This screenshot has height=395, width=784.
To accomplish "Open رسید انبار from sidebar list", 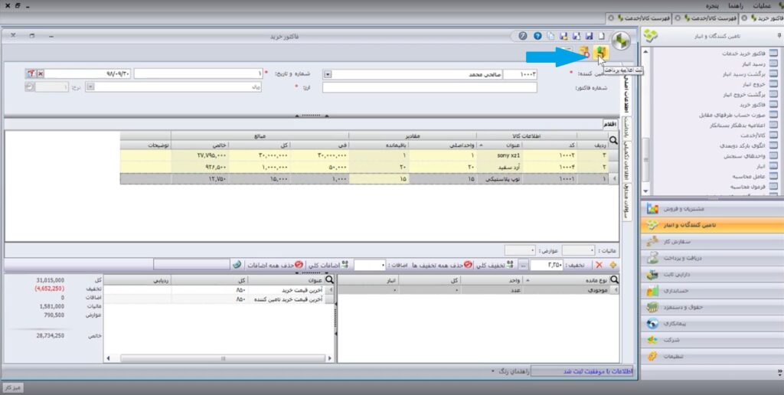I will point(753,64).
